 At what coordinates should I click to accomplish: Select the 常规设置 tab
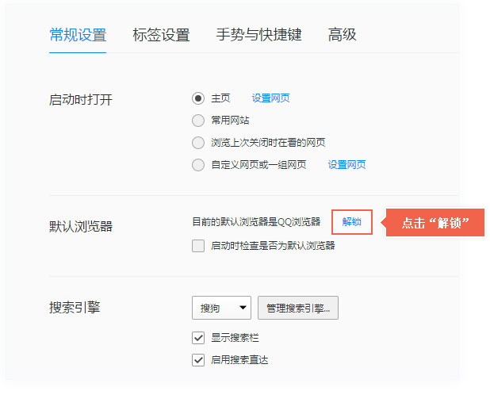[78, 35]
